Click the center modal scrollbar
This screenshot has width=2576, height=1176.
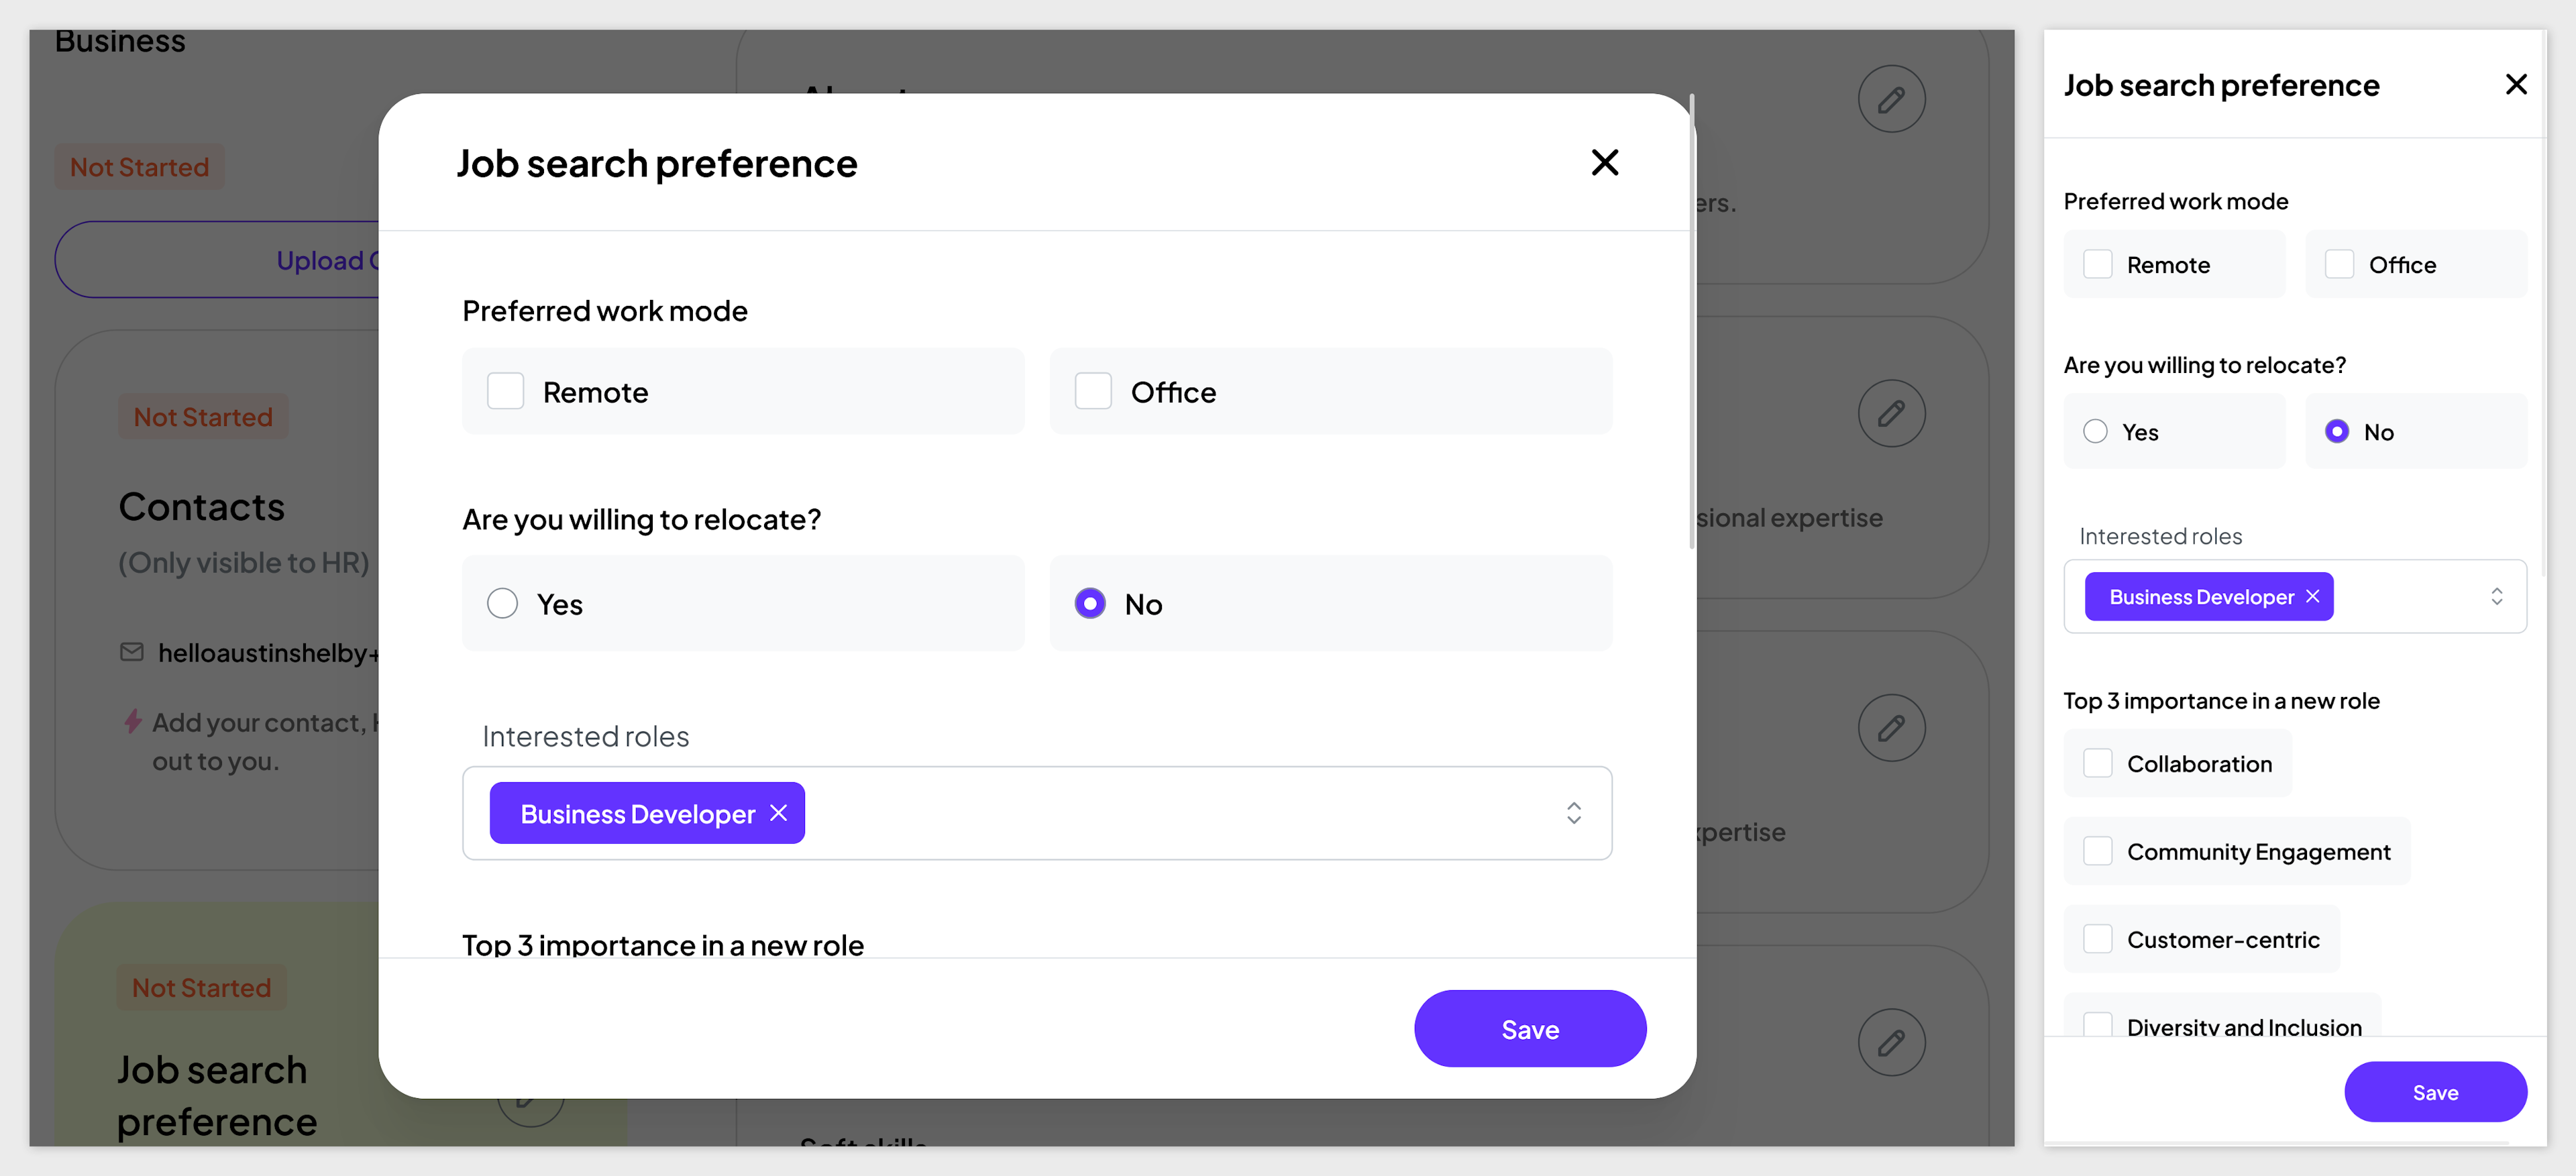pos(1691,320)
